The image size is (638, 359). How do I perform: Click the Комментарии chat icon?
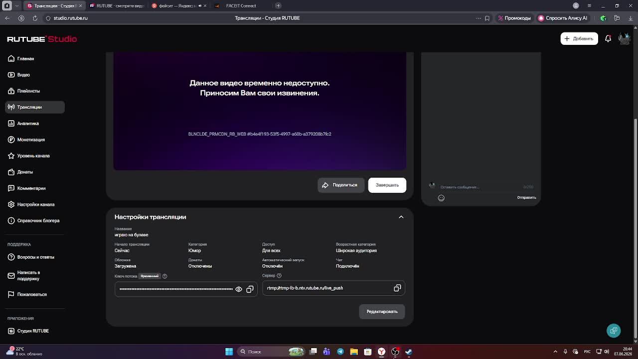coord(11,188)
